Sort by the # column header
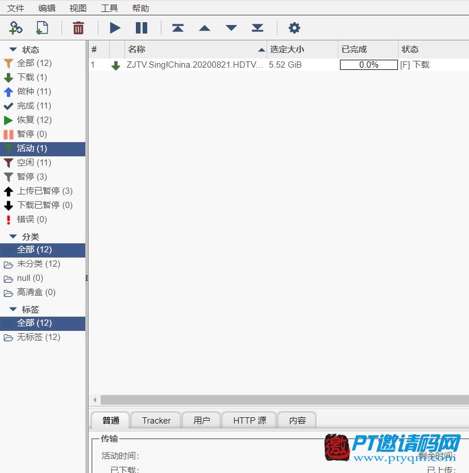The width and height of the screenshot is (469, 473). click(x=99, y=49)
